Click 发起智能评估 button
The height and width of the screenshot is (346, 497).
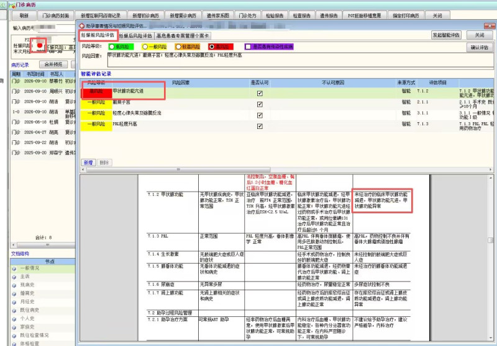tap(446, 35)
